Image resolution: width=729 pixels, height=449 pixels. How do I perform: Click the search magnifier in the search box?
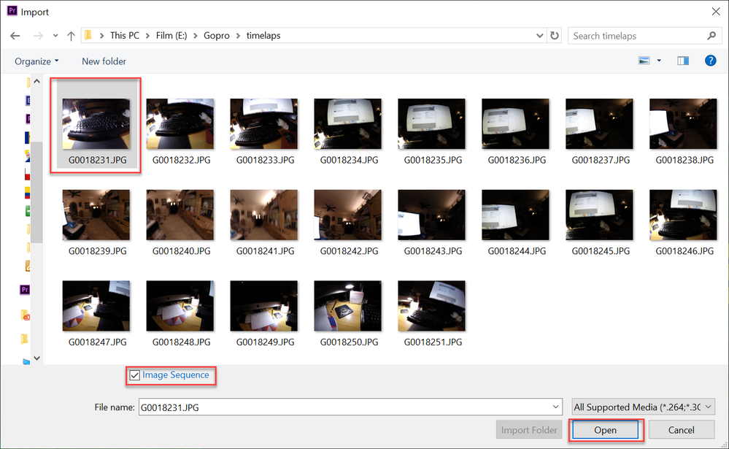711,35
